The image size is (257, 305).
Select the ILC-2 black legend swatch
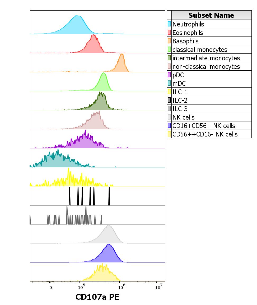coord(169,100)
